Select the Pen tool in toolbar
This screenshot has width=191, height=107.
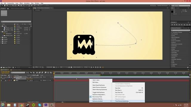point(21,5)
